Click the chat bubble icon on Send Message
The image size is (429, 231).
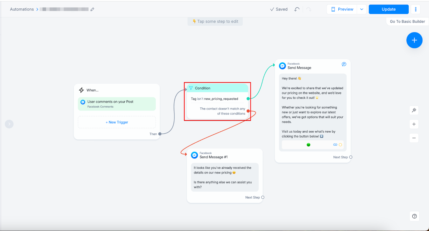[344, 64]
